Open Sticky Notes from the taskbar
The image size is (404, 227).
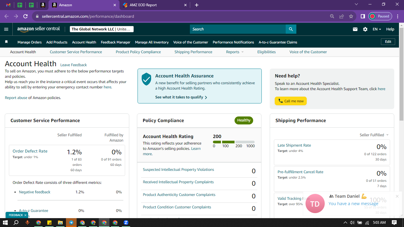49,223
